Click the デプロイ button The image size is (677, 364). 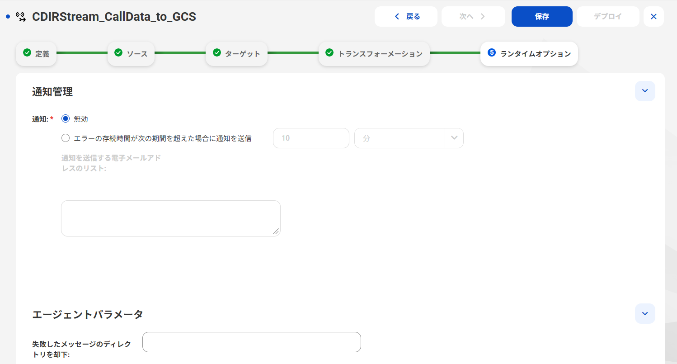point(608,17)
